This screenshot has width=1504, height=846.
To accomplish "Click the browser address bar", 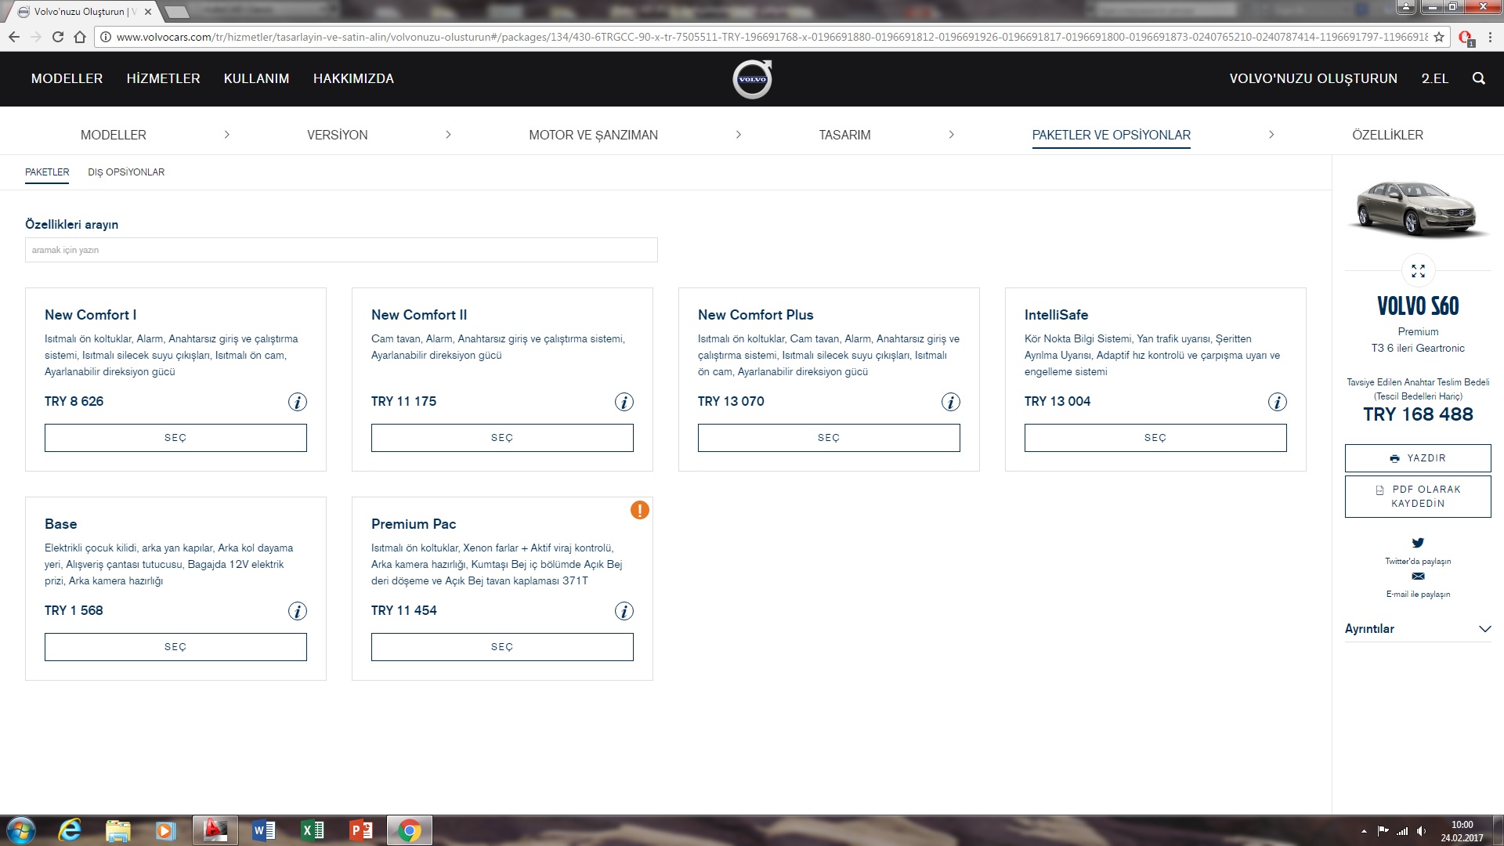I will [772, 37].
